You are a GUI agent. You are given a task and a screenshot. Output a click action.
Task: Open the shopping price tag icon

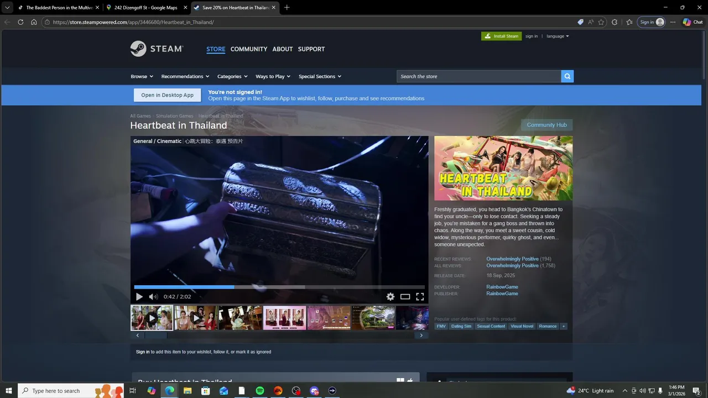pyautogui.click(x=580, y=22)
